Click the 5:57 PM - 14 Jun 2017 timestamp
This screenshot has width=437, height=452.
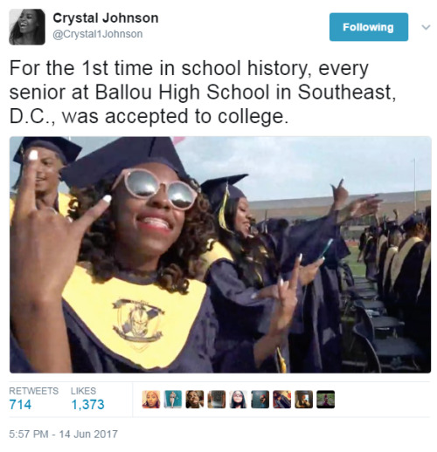pos(63,434)
